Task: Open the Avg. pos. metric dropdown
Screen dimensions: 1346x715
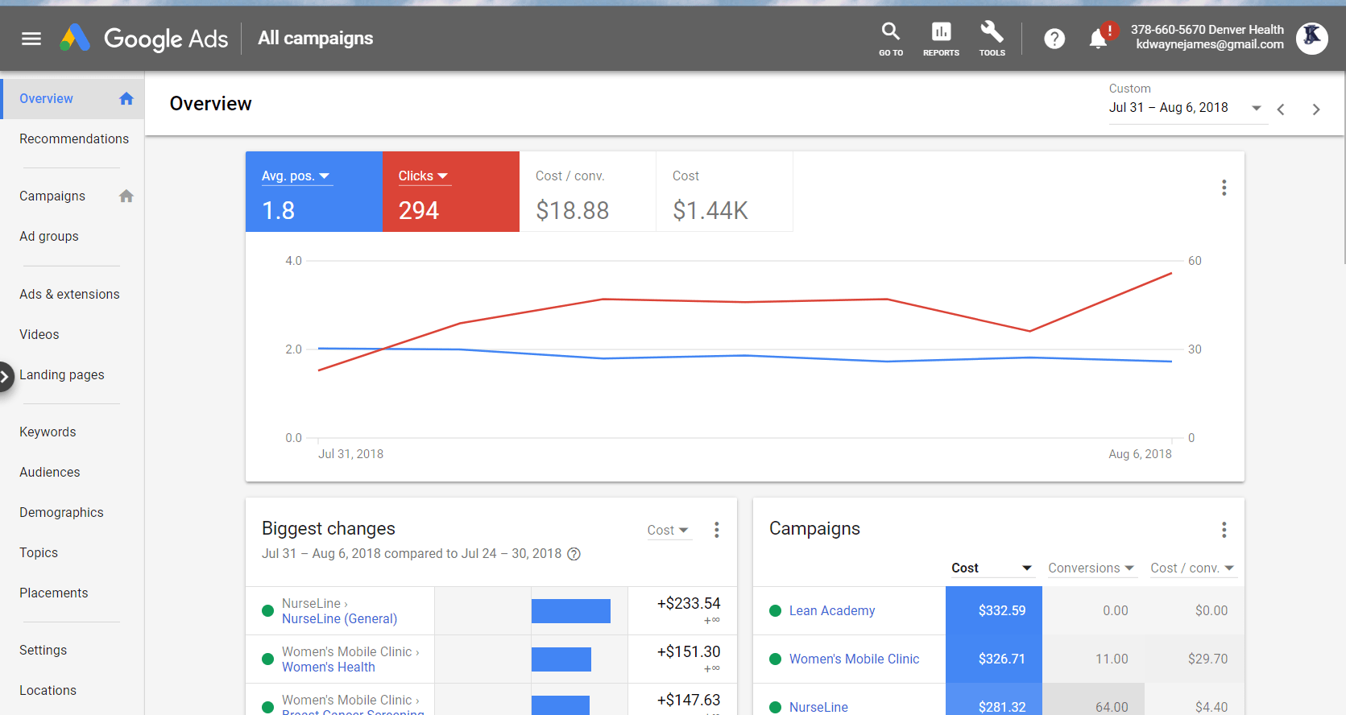Action: click(x=296, y=176)
